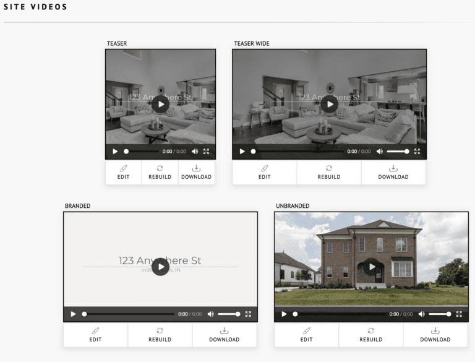475x362 pixels.
Task: Click fullscreen icon on Teaser video
Action: coord(207,152)
